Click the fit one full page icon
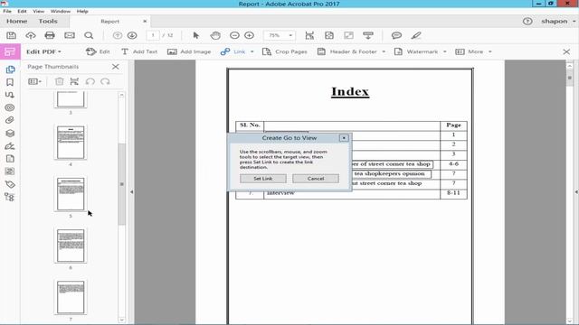This screenshot has width=579, height=325. [x=329, y=35]
